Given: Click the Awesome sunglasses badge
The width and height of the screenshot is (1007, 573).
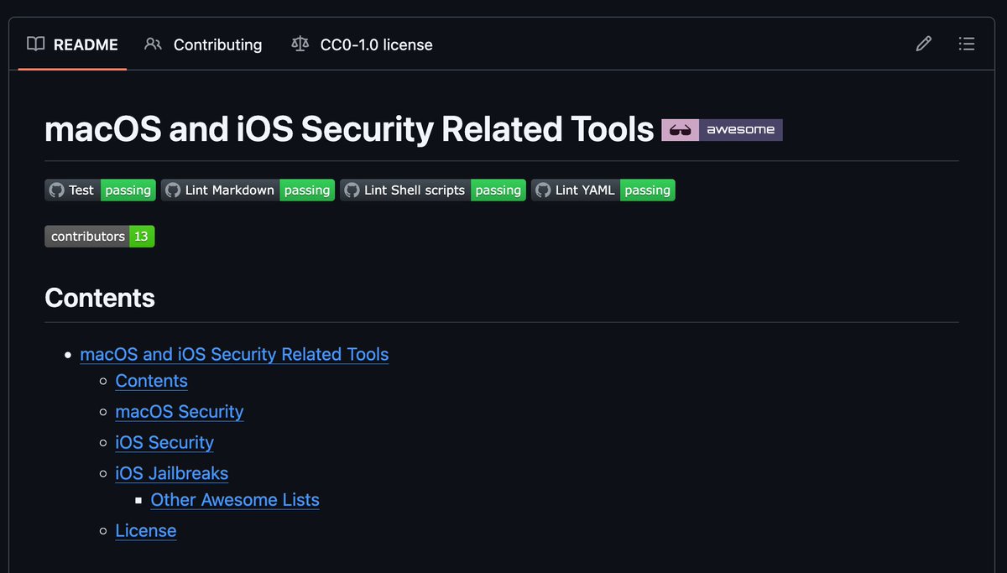Looking at the screenshot, I should click(x=722, y=130).
